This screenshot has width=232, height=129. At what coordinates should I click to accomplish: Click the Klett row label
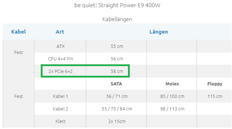(60, 121)
